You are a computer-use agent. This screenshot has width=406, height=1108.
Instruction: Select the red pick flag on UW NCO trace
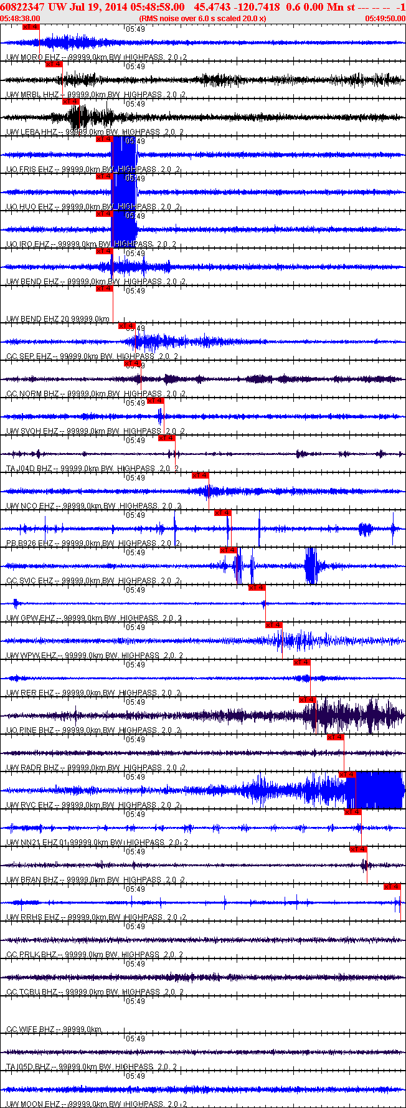click(x=200, y=475)
